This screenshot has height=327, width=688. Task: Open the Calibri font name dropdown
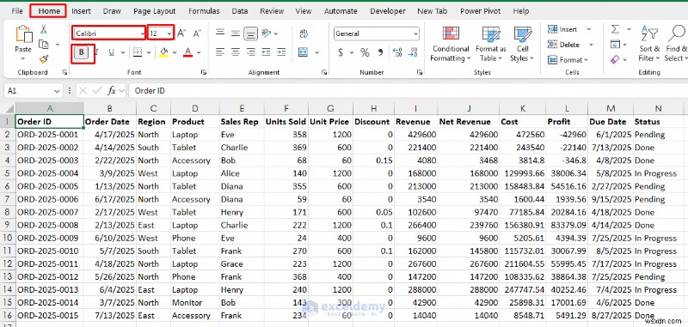click(x=142, y=33)
